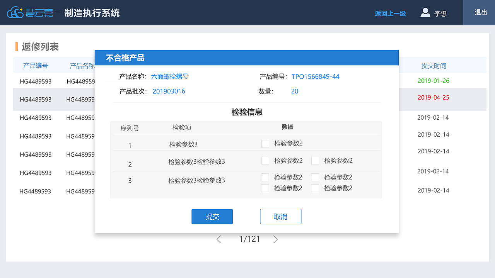Click 检验参数3检验参数3 in inspection row 3
This screenshot has height=278, width=495.
pos(196,180)
